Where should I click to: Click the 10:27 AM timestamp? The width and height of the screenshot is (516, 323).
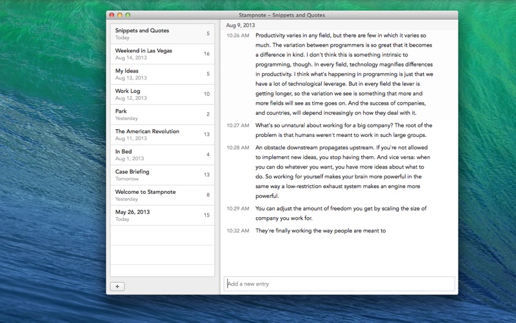237,125
